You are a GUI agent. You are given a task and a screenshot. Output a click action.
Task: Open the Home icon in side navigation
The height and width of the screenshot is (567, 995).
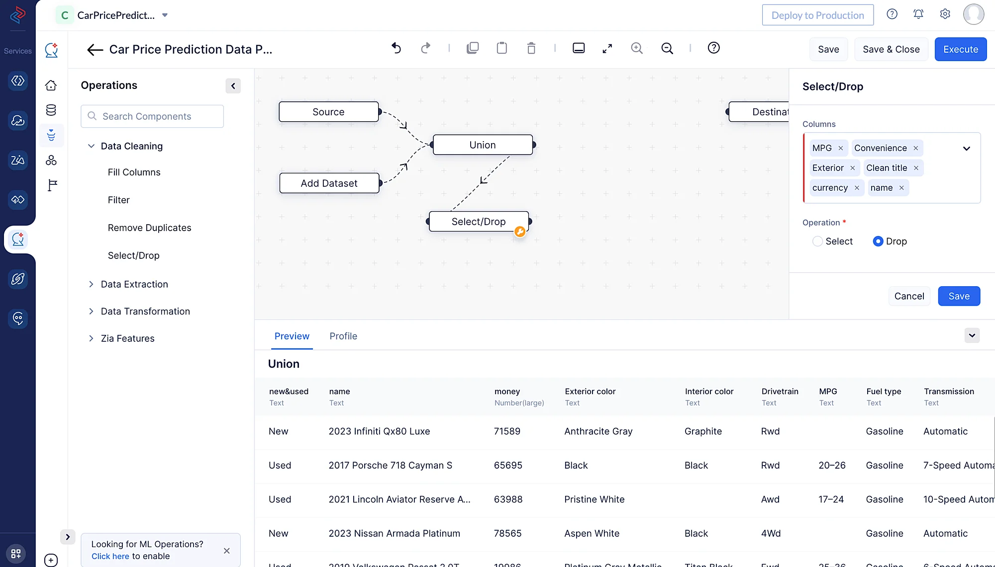[x=51, y=85]
